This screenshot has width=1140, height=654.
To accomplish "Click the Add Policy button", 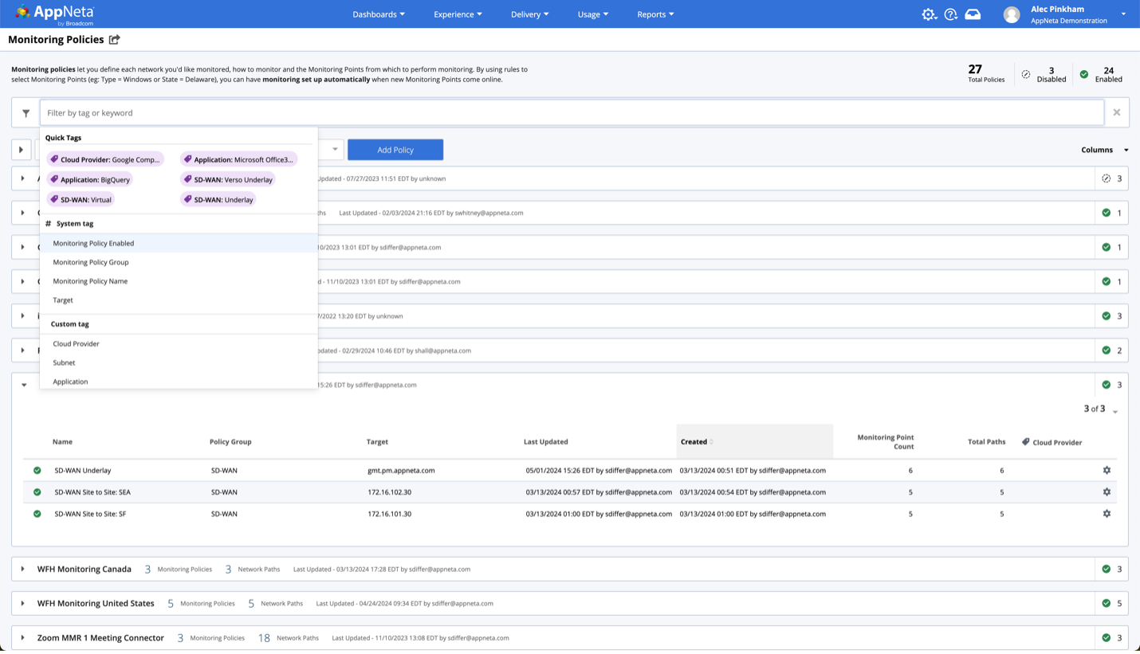I will click(395, 150).
